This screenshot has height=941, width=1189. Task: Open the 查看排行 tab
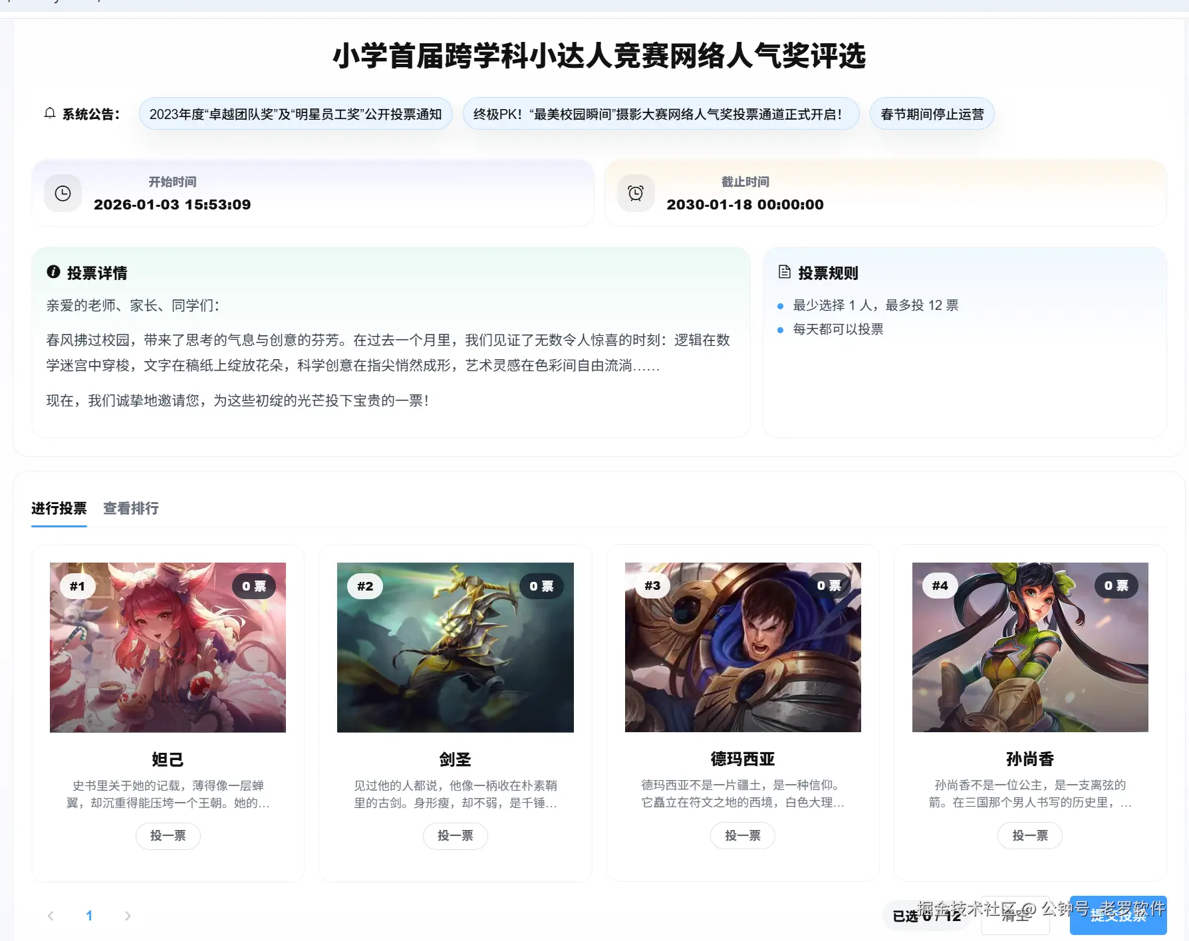pos(131,509)
